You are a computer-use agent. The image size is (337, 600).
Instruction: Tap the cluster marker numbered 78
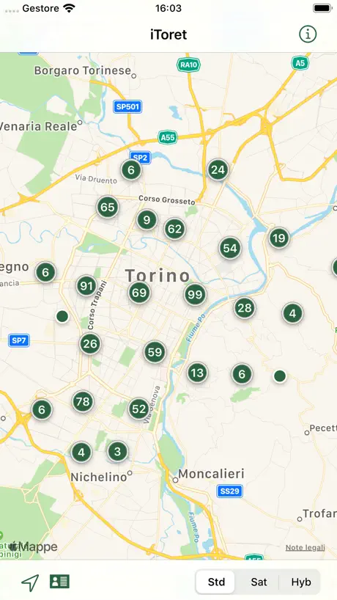(83, 401)
